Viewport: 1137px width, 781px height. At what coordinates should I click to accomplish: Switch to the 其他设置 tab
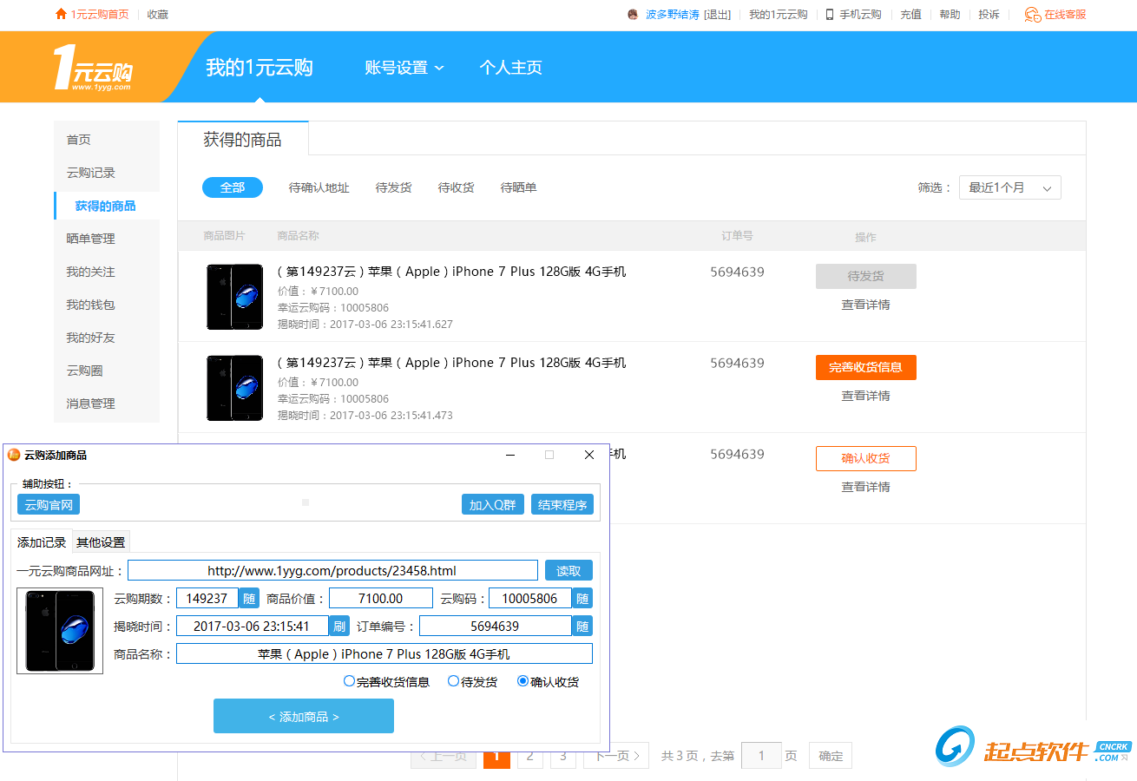(101, 542)
